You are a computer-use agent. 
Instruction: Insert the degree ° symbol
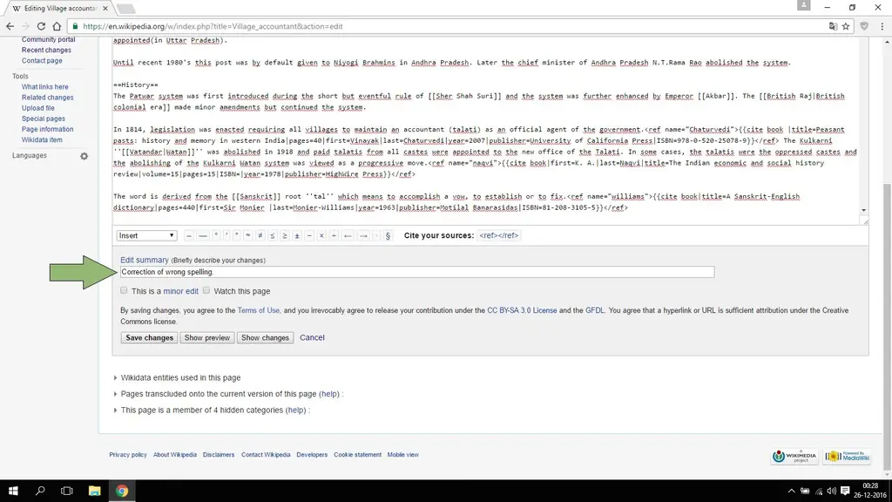[216, 235]
